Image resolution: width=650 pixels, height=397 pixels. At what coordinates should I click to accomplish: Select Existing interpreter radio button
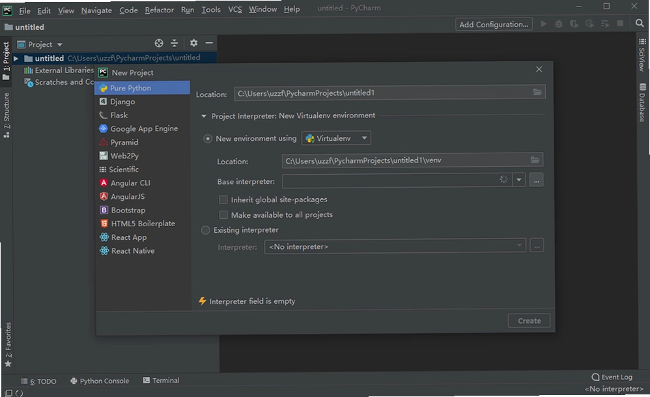pos(205,230)
